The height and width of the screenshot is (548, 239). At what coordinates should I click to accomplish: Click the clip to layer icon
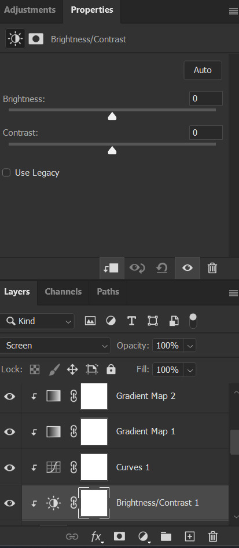tap(112, 268)
